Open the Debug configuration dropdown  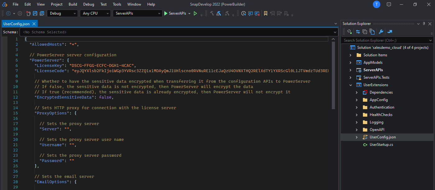[x=62, y=13]
